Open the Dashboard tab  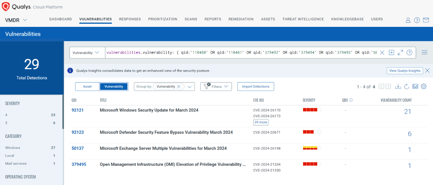61,19
